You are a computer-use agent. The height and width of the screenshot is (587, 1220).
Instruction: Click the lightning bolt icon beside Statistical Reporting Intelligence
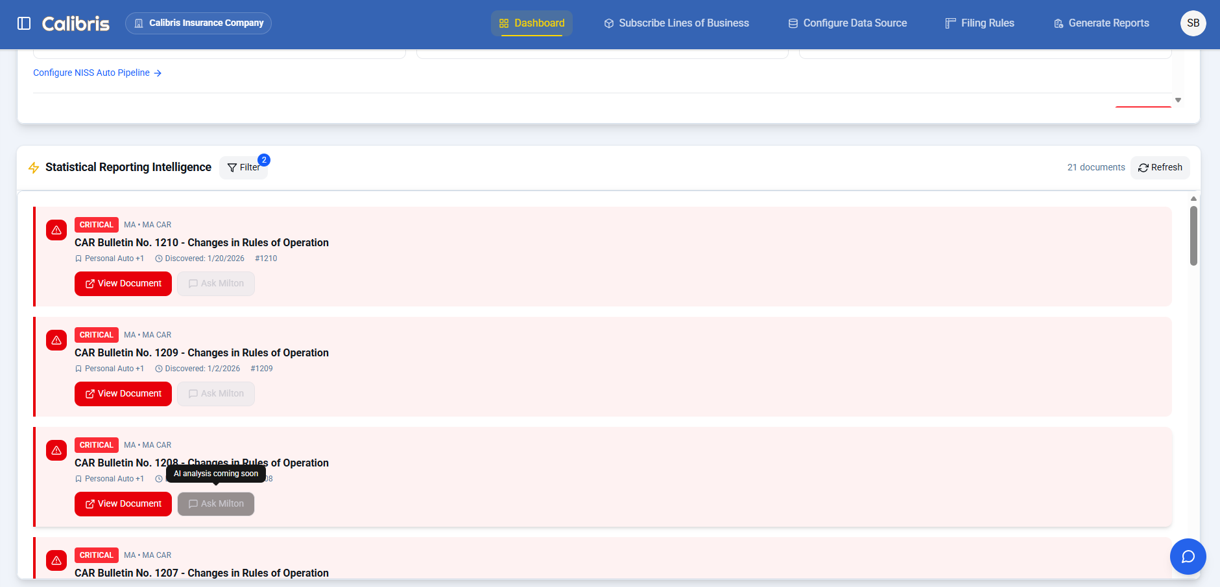pyautogui.click(x=34, y=167)
